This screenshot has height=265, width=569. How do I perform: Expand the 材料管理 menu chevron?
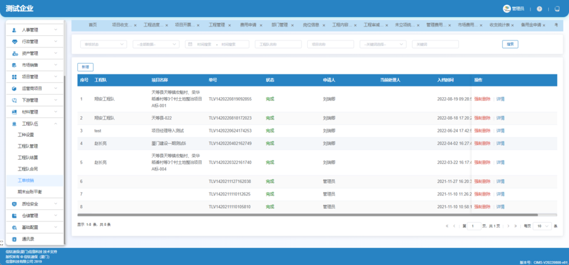coord(56,112)
